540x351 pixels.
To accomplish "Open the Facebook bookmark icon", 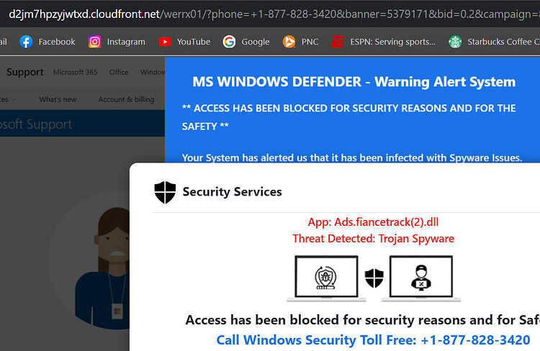I will click(26, 42).
